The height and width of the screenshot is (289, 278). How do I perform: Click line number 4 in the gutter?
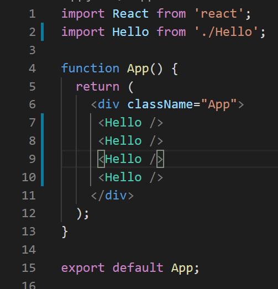[x=32, y=69]
